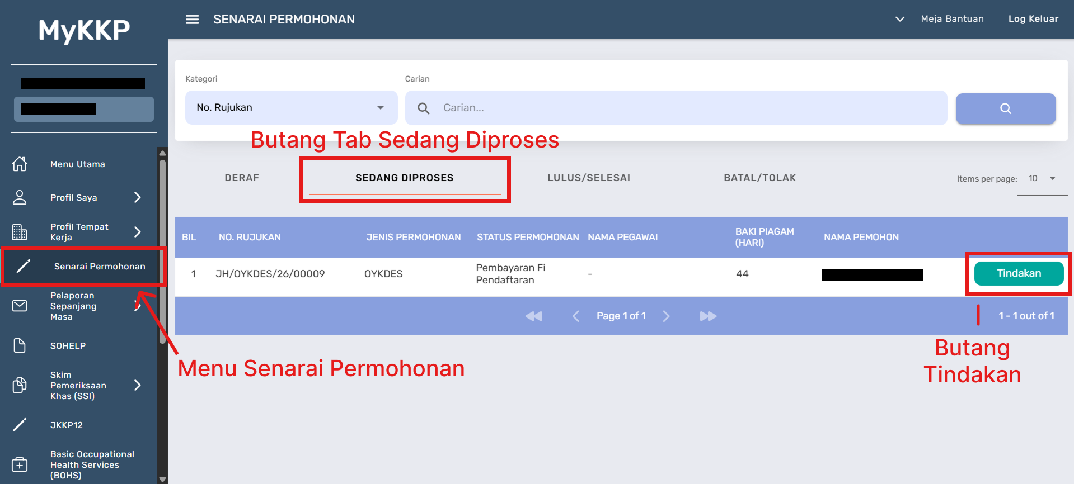Expand the top bar chevron dropdown
The height and width of the screenshot is (484, 1074).
899,19
